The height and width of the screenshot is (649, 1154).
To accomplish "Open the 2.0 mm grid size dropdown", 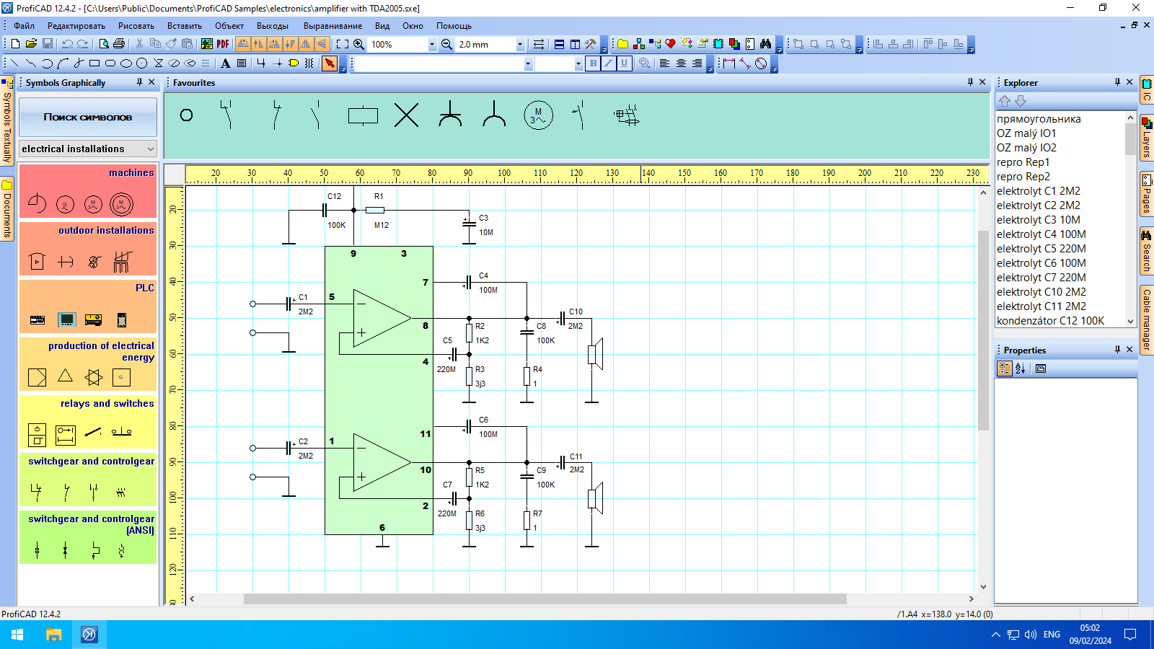I will pos(519,45).
